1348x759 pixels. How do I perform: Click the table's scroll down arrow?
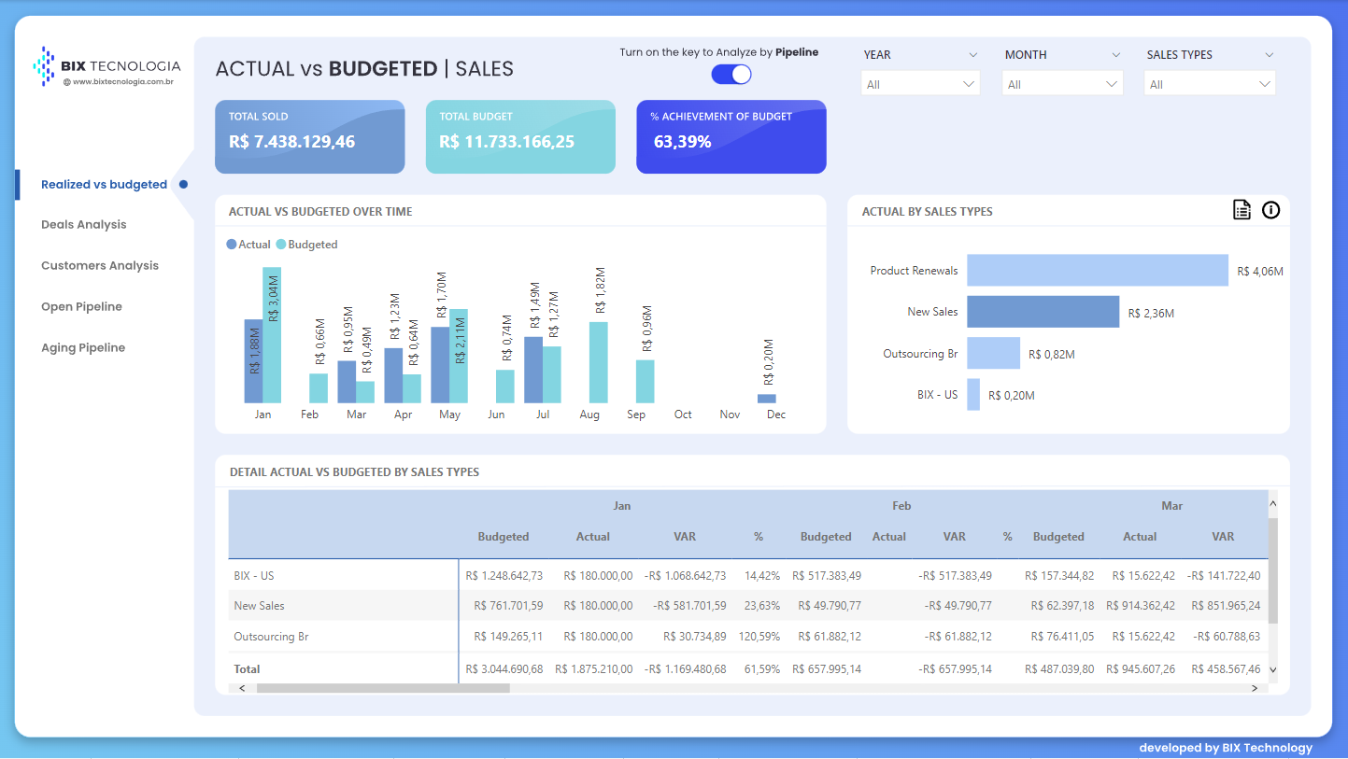[1271, 669]
